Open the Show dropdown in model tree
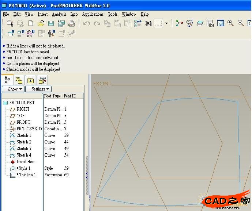Viewport: 252px width, 211px height. [x=13, y=89]
